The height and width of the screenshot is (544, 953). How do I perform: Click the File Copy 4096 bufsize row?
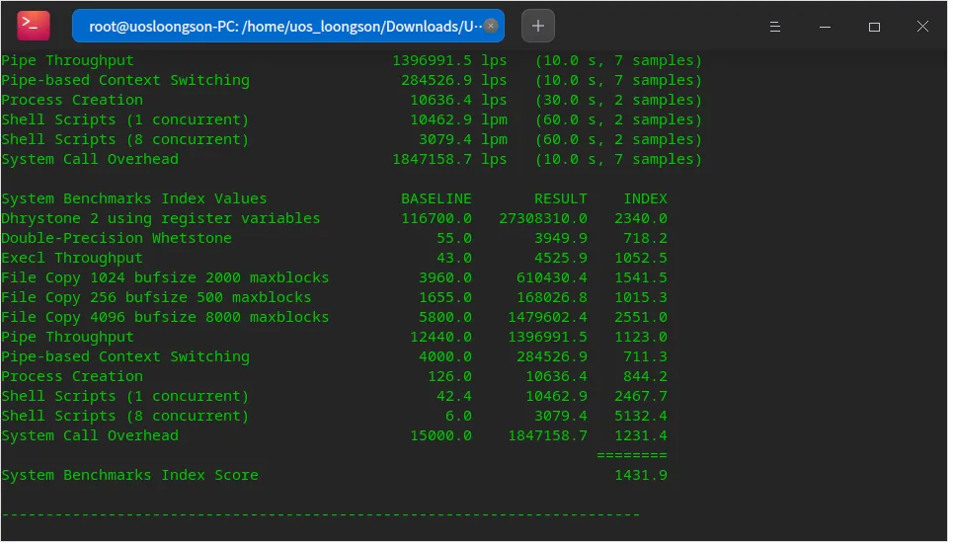click(164, 317)
